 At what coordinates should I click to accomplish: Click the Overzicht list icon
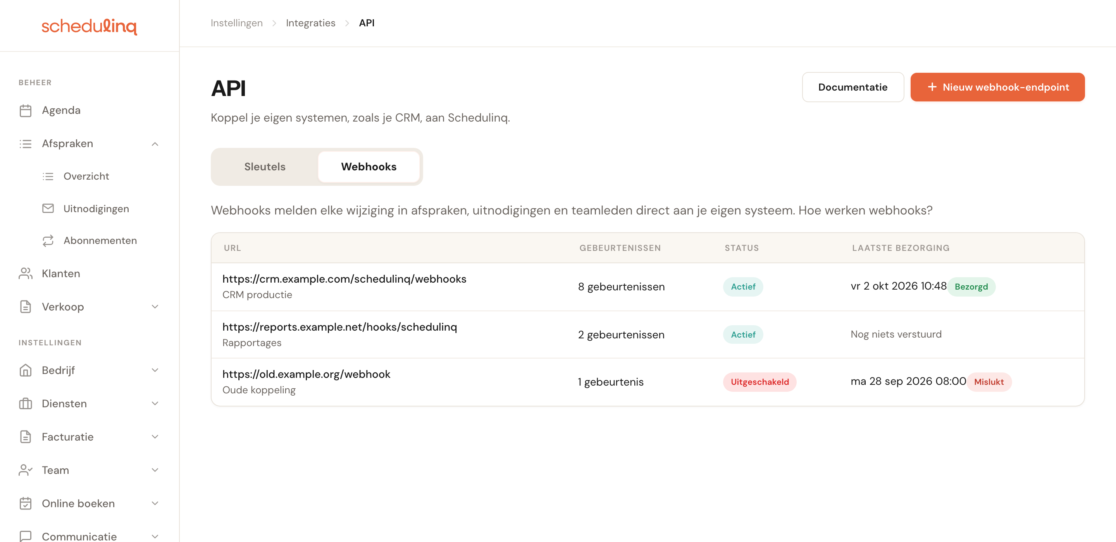48,176
